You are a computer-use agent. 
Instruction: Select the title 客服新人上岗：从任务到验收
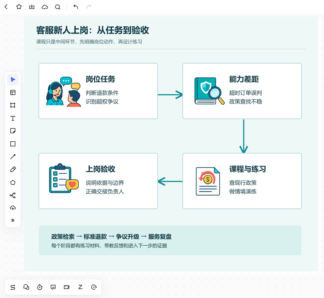pyautogui.click(x=92, y=30)
